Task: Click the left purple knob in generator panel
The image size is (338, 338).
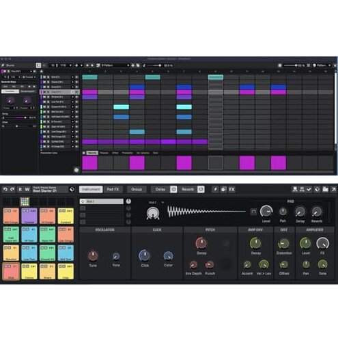Action: 10,100
